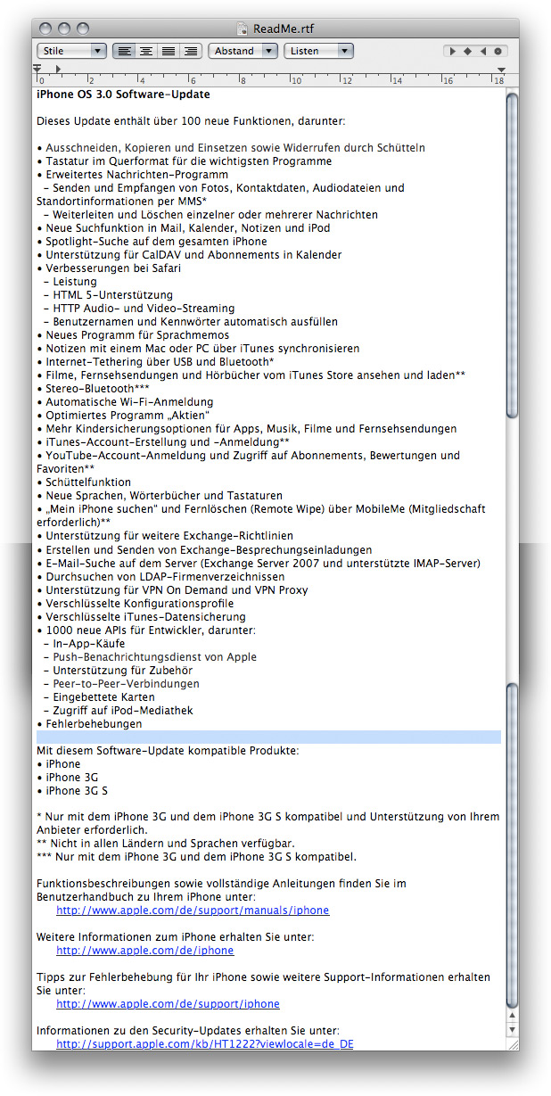This screenshot has width=551, height=1096.
Task: Click the text 'Push-Benachrichtigungsdienst von Apple'
Action: pos(154,656)
